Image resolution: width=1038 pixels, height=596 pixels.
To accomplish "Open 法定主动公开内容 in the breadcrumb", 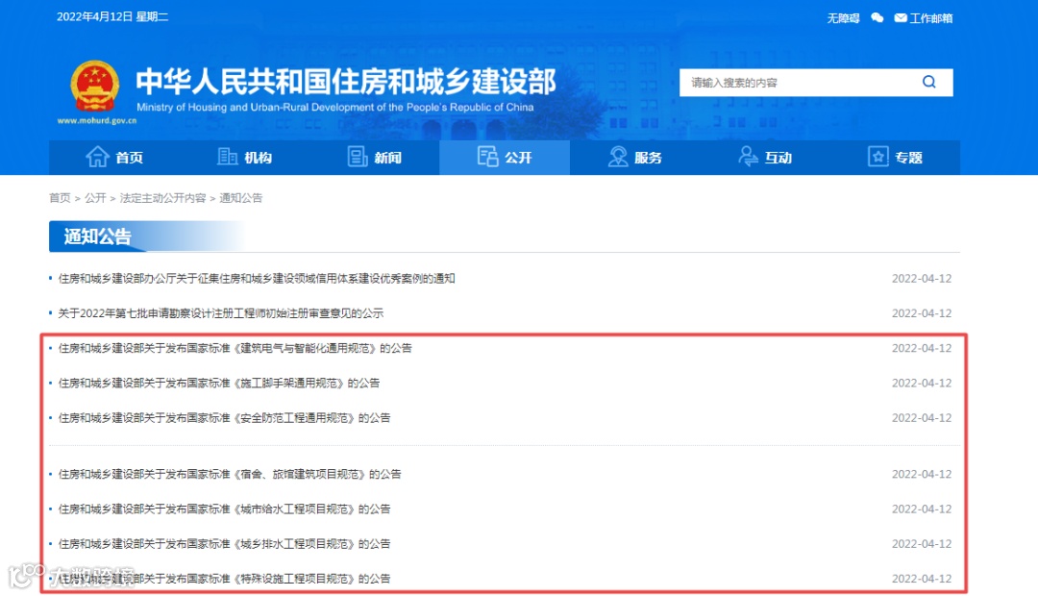I will coord(162,197).
